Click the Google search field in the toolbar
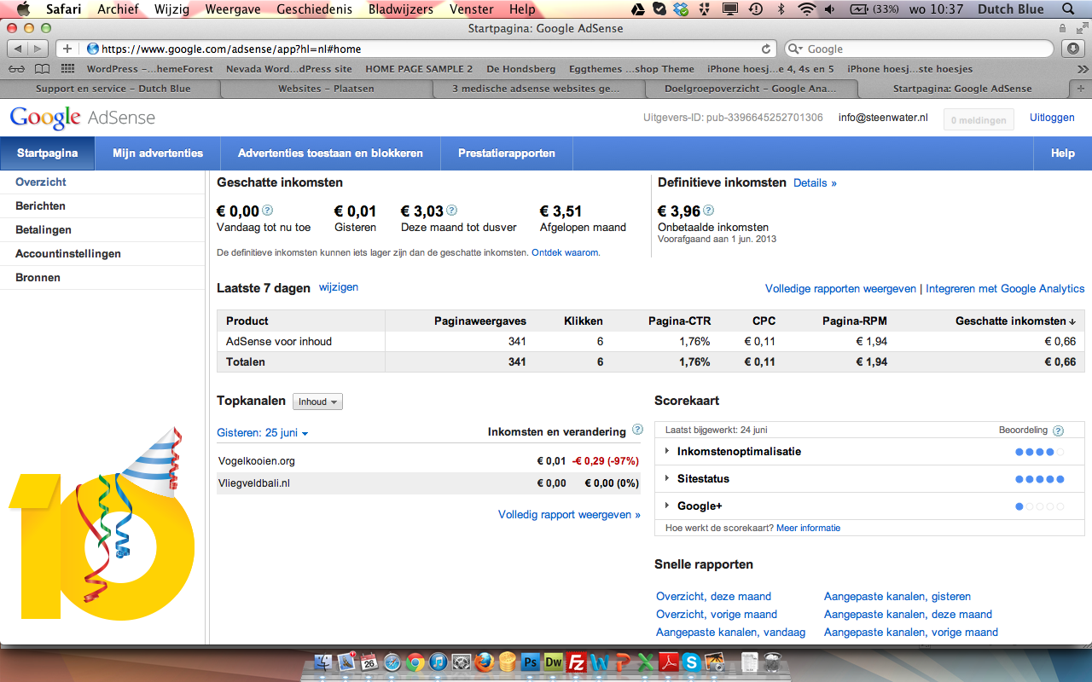 [x=919, y=49]
